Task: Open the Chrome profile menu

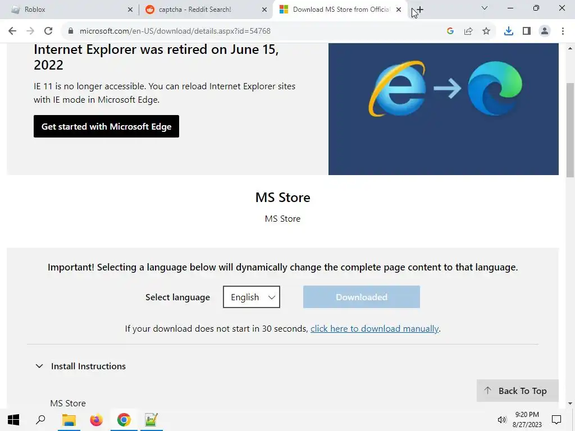Action: coord(545,31)
